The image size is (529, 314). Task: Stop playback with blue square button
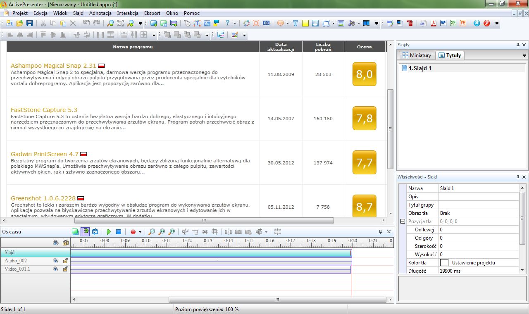click(119, 232)
